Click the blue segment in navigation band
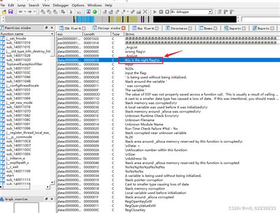The height and width of the screenshot is (213, 280). click(x=84, y=19)
